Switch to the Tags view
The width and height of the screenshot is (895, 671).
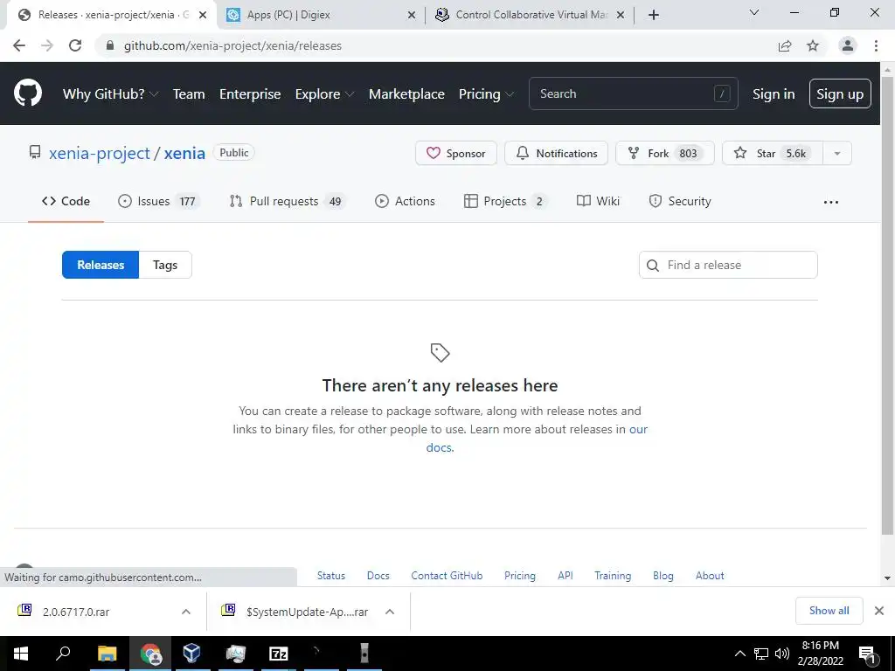coord(165,265)
